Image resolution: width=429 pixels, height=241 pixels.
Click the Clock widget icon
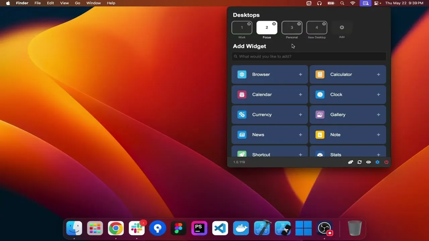pos(320,94)
